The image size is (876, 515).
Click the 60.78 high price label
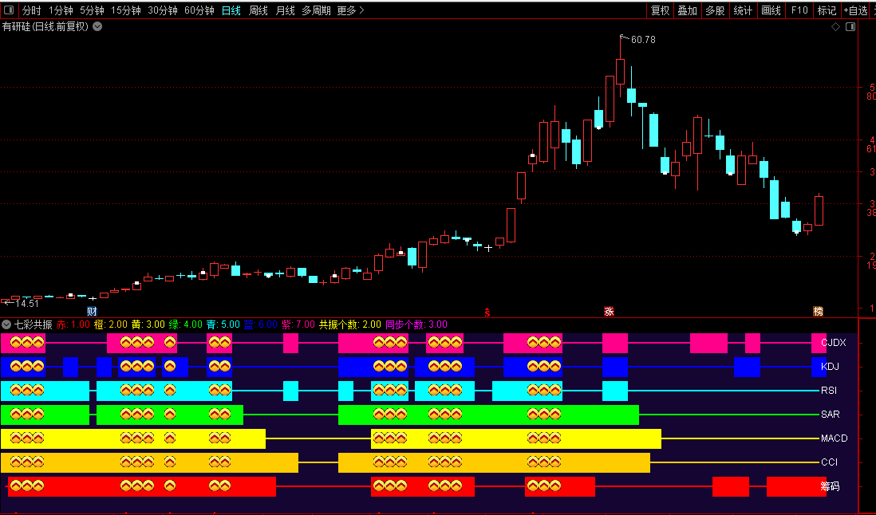tap(643, 40)
